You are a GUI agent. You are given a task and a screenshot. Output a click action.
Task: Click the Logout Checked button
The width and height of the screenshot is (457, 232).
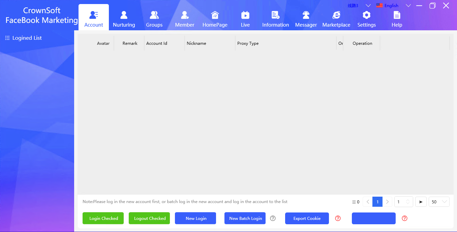pos(149,218)
